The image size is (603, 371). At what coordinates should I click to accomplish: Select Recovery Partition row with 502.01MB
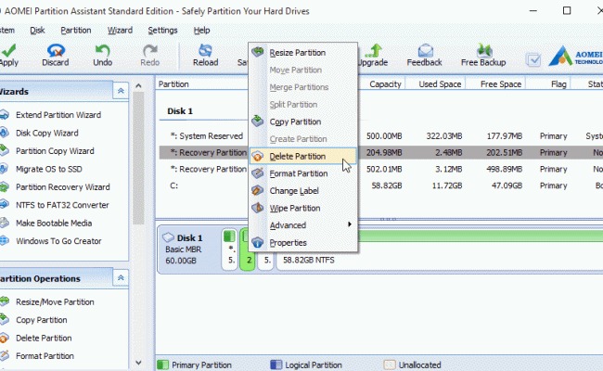tap(381, 169)
